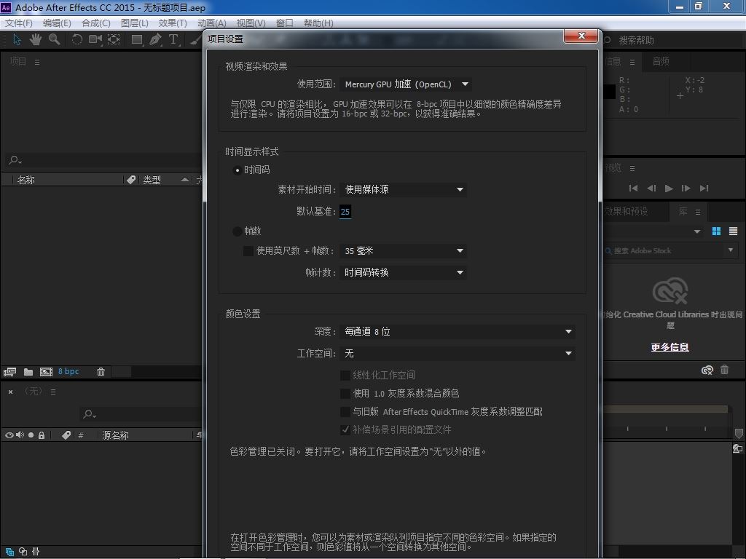The height and width of the screenshot is (559, 746).
Task: Click the label tag column icon in Project panel
Action: pyautogui.click(x=131, y=180)
